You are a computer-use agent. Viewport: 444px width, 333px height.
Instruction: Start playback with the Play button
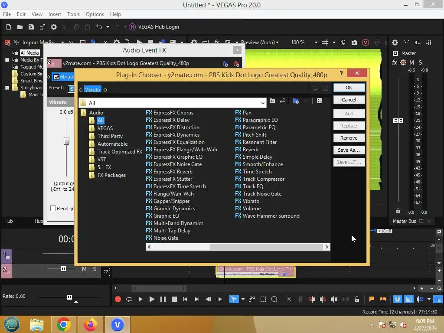point(152,299)
